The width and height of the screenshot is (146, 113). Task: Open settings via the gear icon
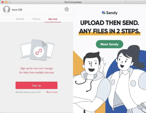[x=66, y=9]
